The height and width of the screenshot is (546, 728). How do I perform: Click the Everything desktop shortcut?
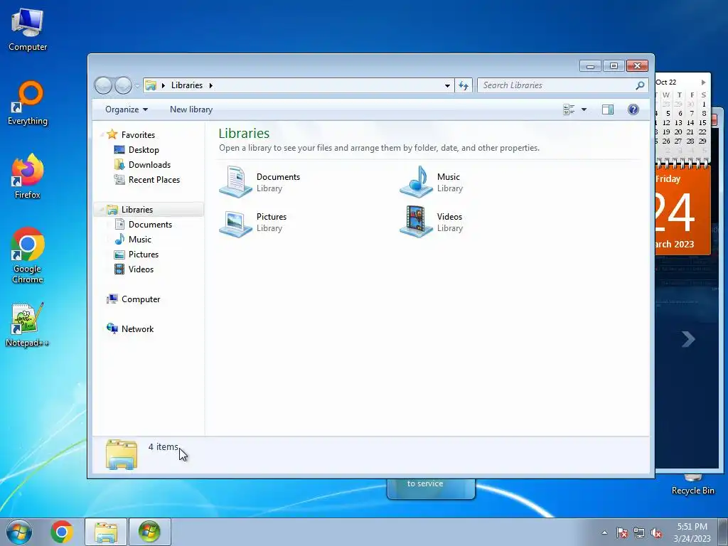28,103
